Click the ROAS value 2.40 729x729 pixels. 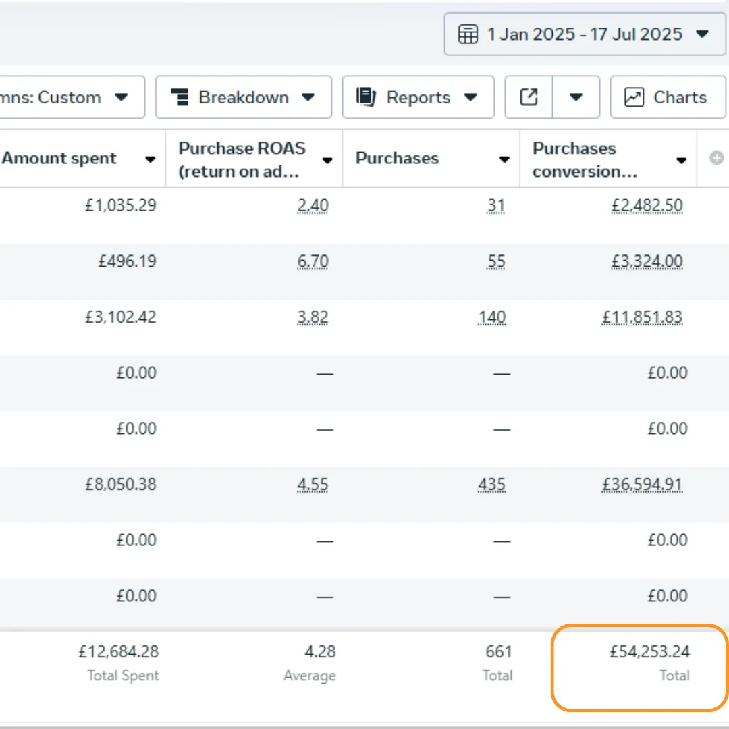(x=313, y=205)
